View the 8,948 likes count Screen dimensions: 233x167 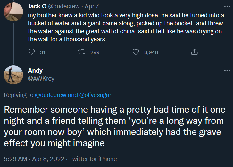(151, 52)
